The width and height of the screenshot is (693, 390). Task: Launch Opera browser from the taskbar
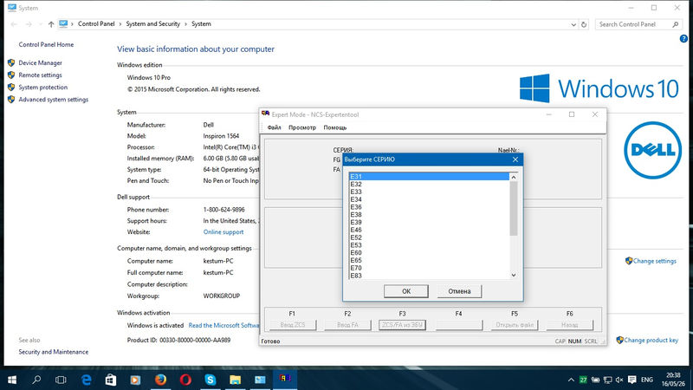(x=185, y=380)
